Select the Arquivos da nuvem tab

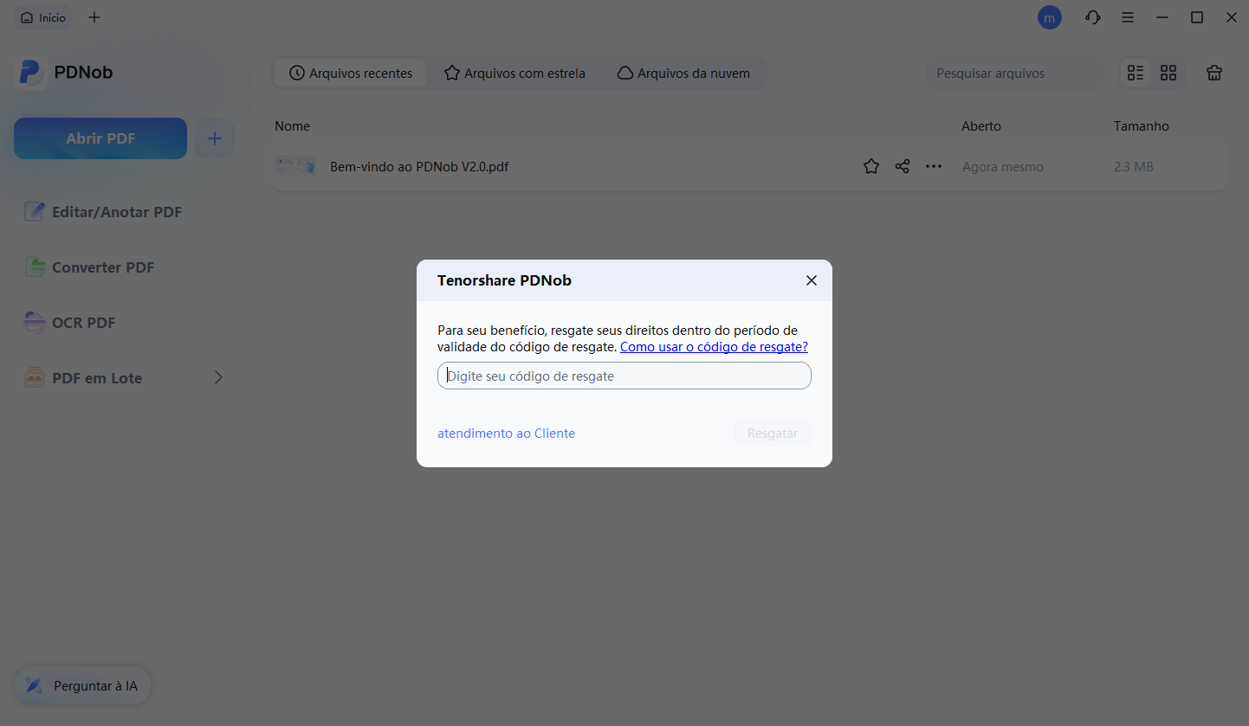click(x=683, y=74)
